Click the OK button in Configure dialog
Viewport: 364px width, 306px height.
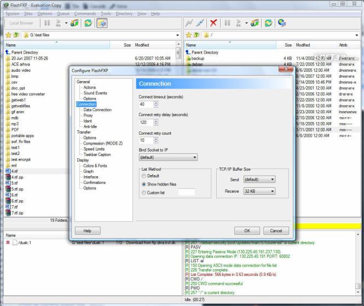tap(247, 230)
